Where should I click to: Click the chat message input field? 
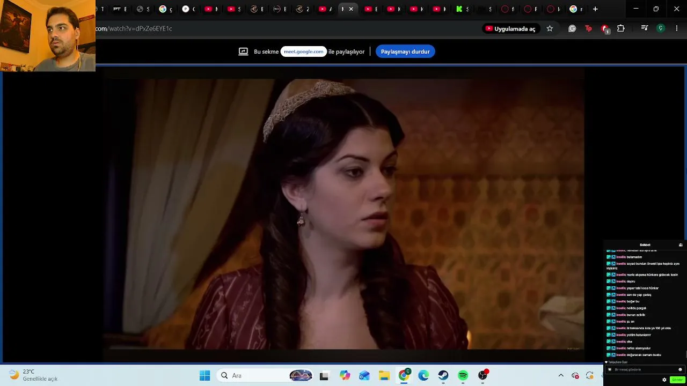point(645,369)
